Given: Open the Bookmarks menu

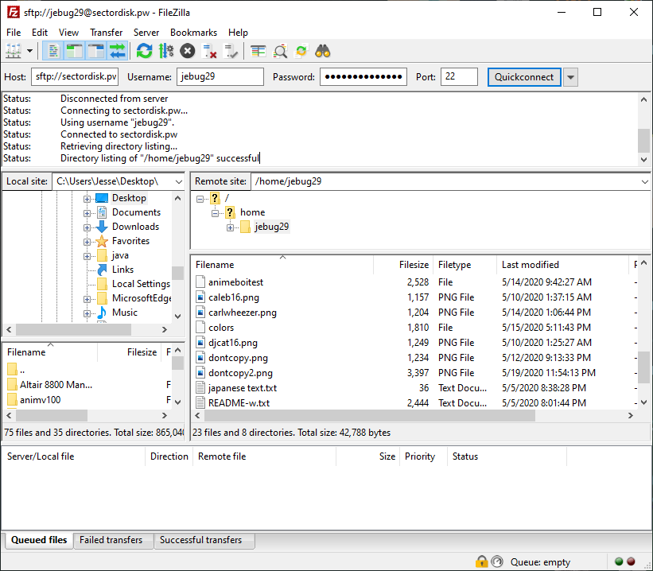Looking at the screenshot, I should (193, 33).
